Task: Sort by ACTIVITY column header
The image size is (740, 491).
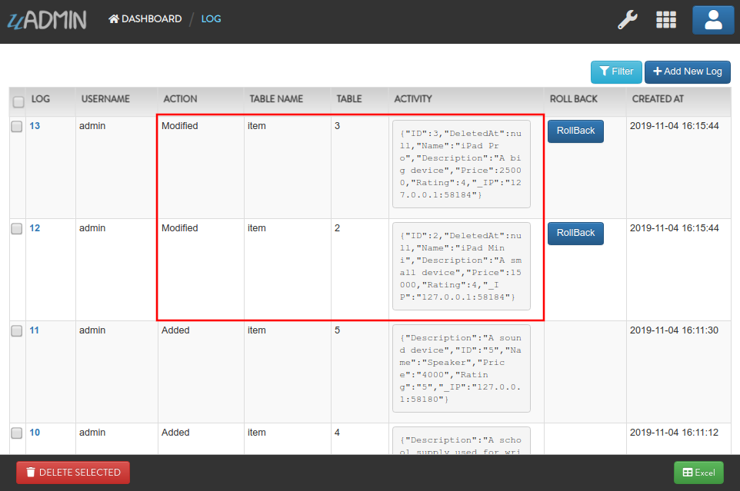Action: pyautogui.click(x=413, y=99)
